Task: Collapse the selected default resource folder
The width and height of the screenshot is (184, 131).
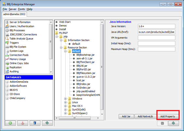Action: click(65, 51)
